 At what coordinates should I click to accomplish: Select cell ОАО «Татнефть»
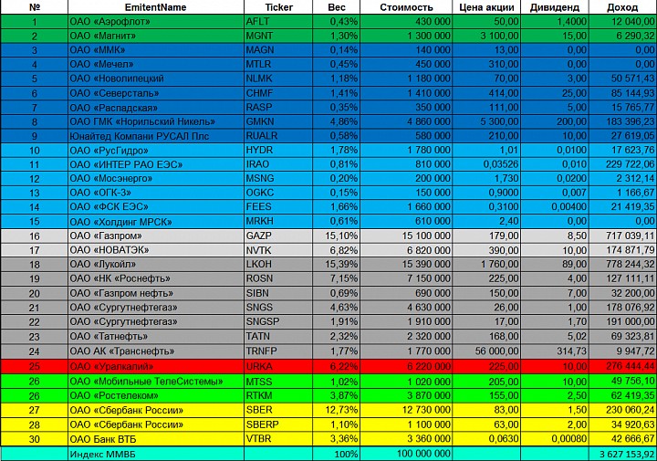pyautogui.click(x=155, y=337)
